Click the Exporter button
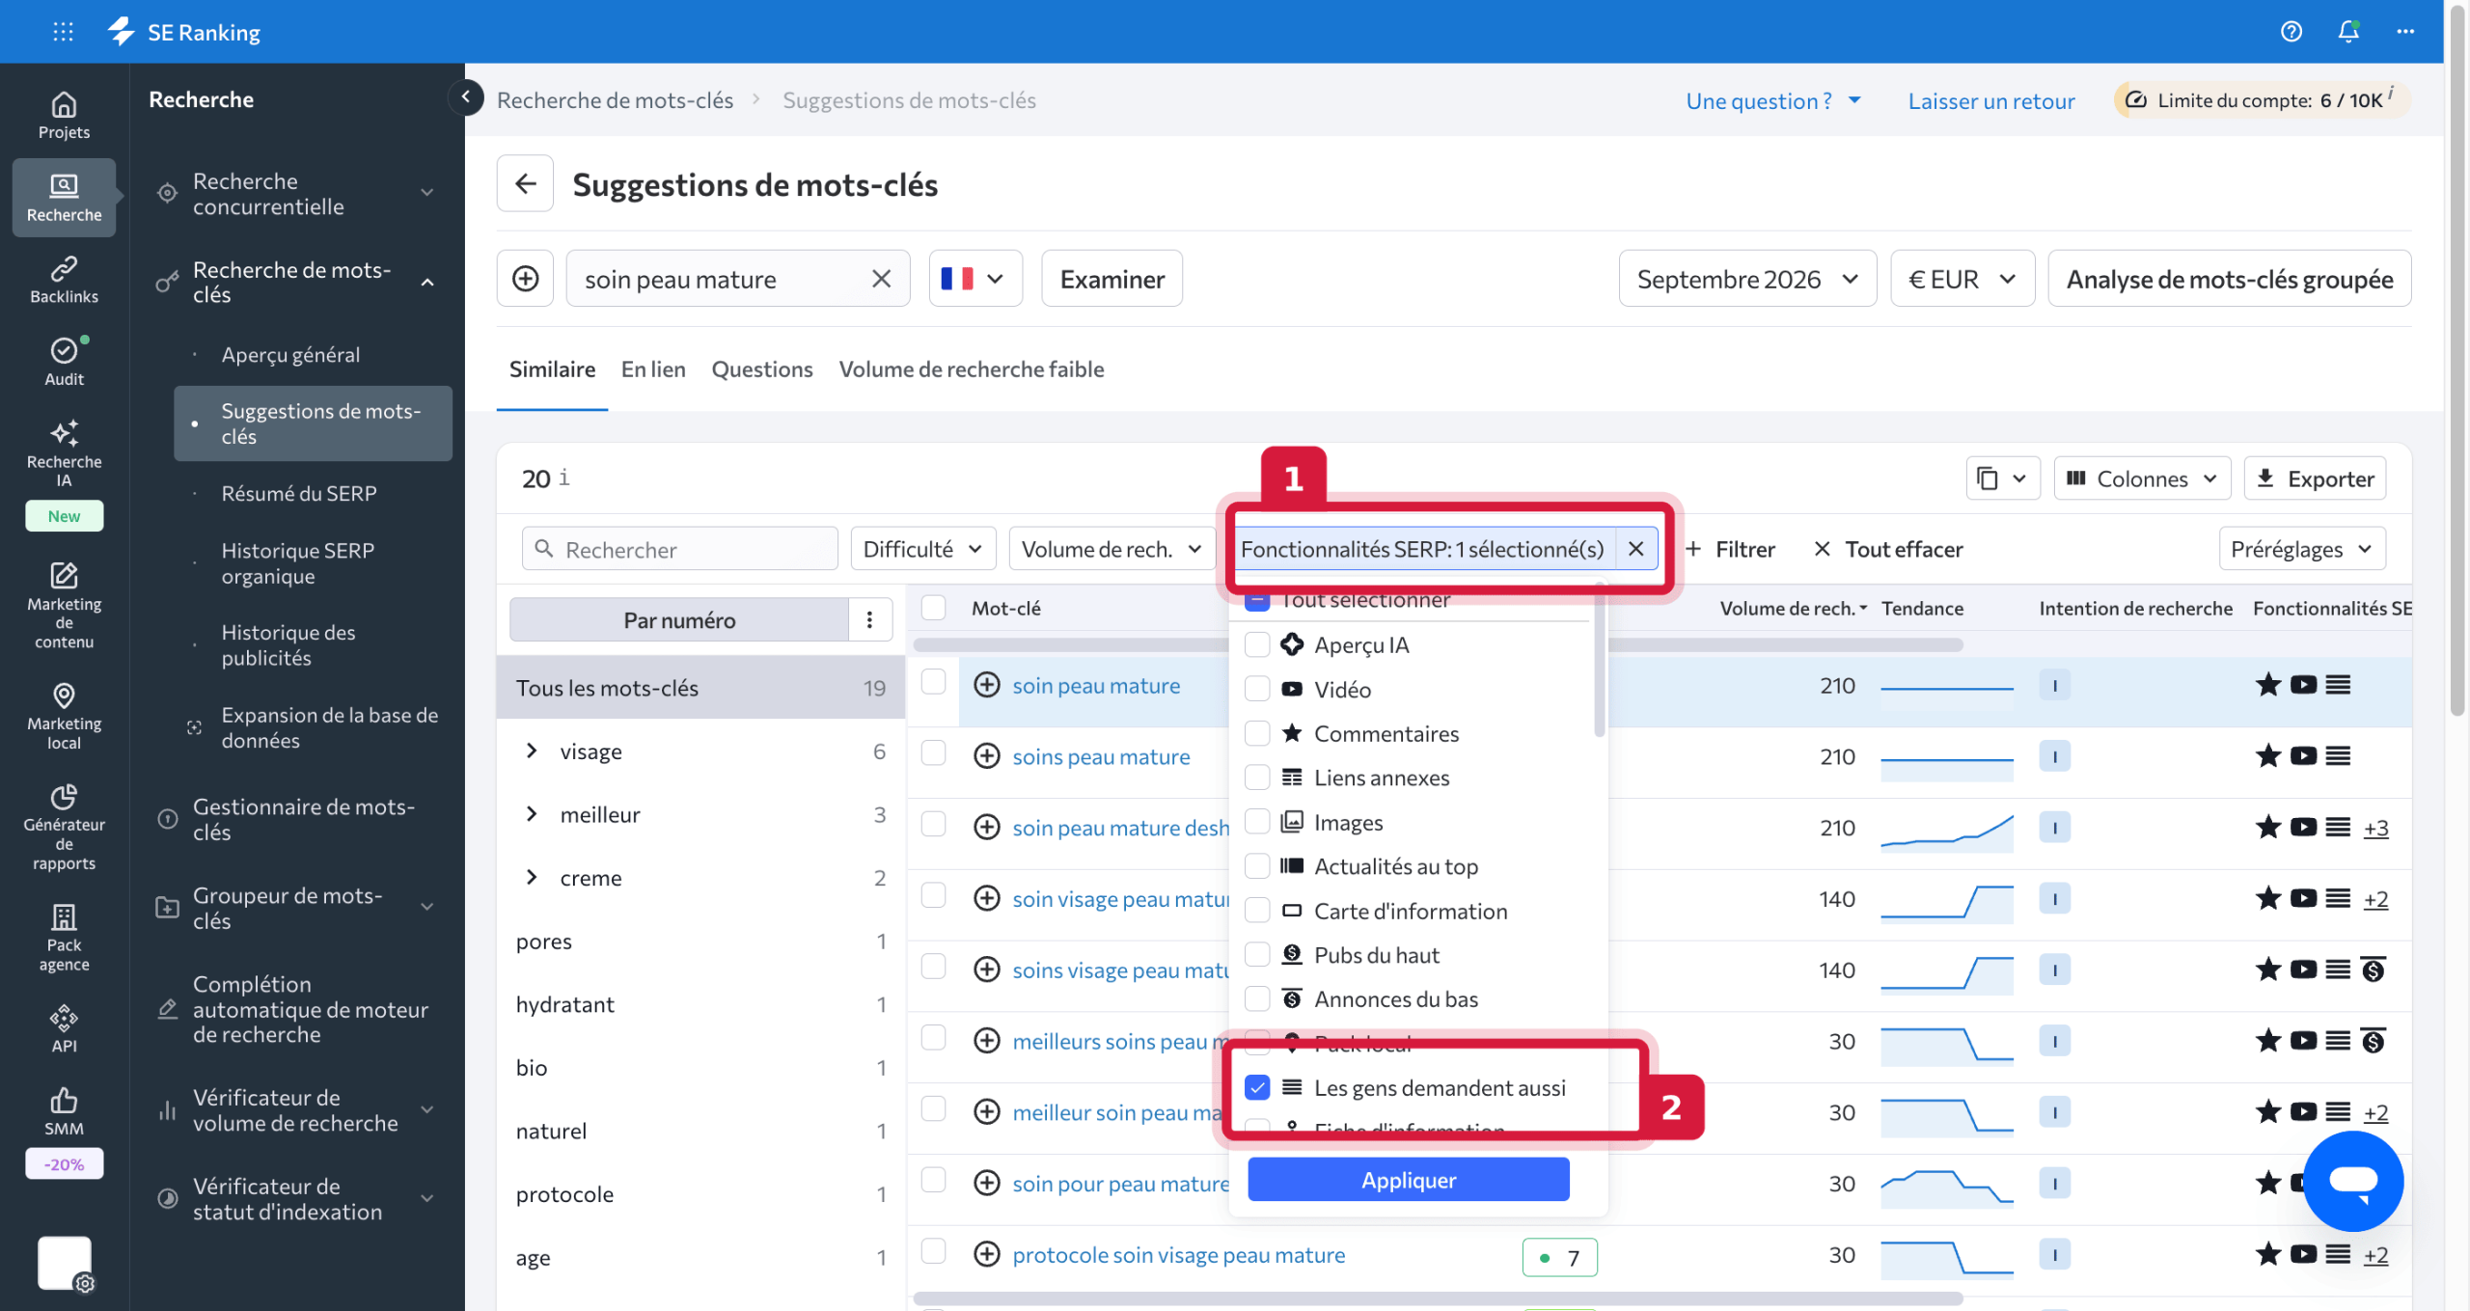Viewport: 2470px width, 1311px height. click(2314, 478)
